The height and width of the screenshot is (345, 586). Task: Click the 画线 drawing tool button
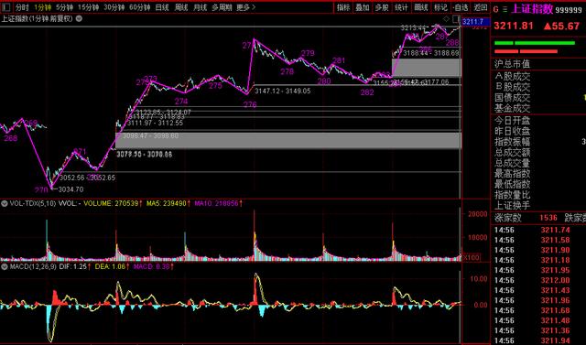(x=421, y=7)
